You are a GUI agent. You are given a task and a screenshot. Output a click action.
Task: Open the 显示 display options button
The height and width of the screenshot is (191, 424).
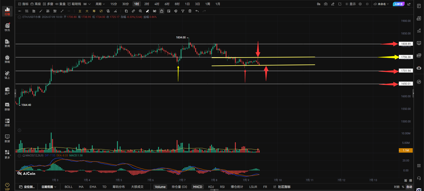click(350, 4)
